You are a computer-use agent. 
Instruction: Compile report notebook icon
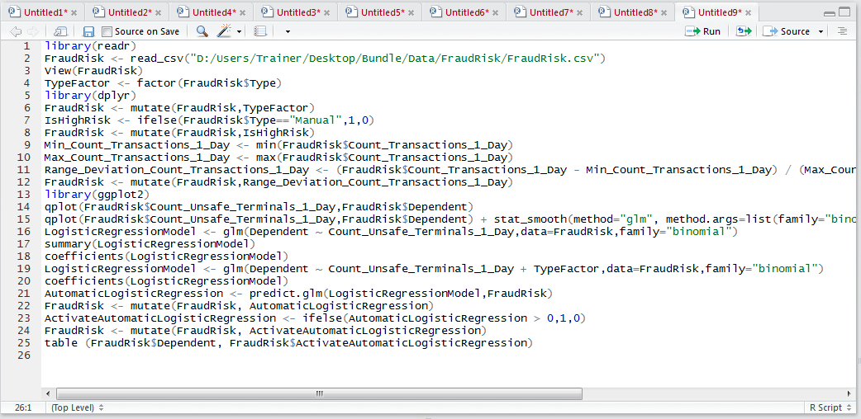click(x=259, y=32)
